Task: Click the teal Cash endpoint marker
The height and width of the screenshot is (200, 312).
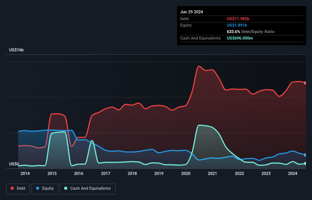Action: coord(306,163)
